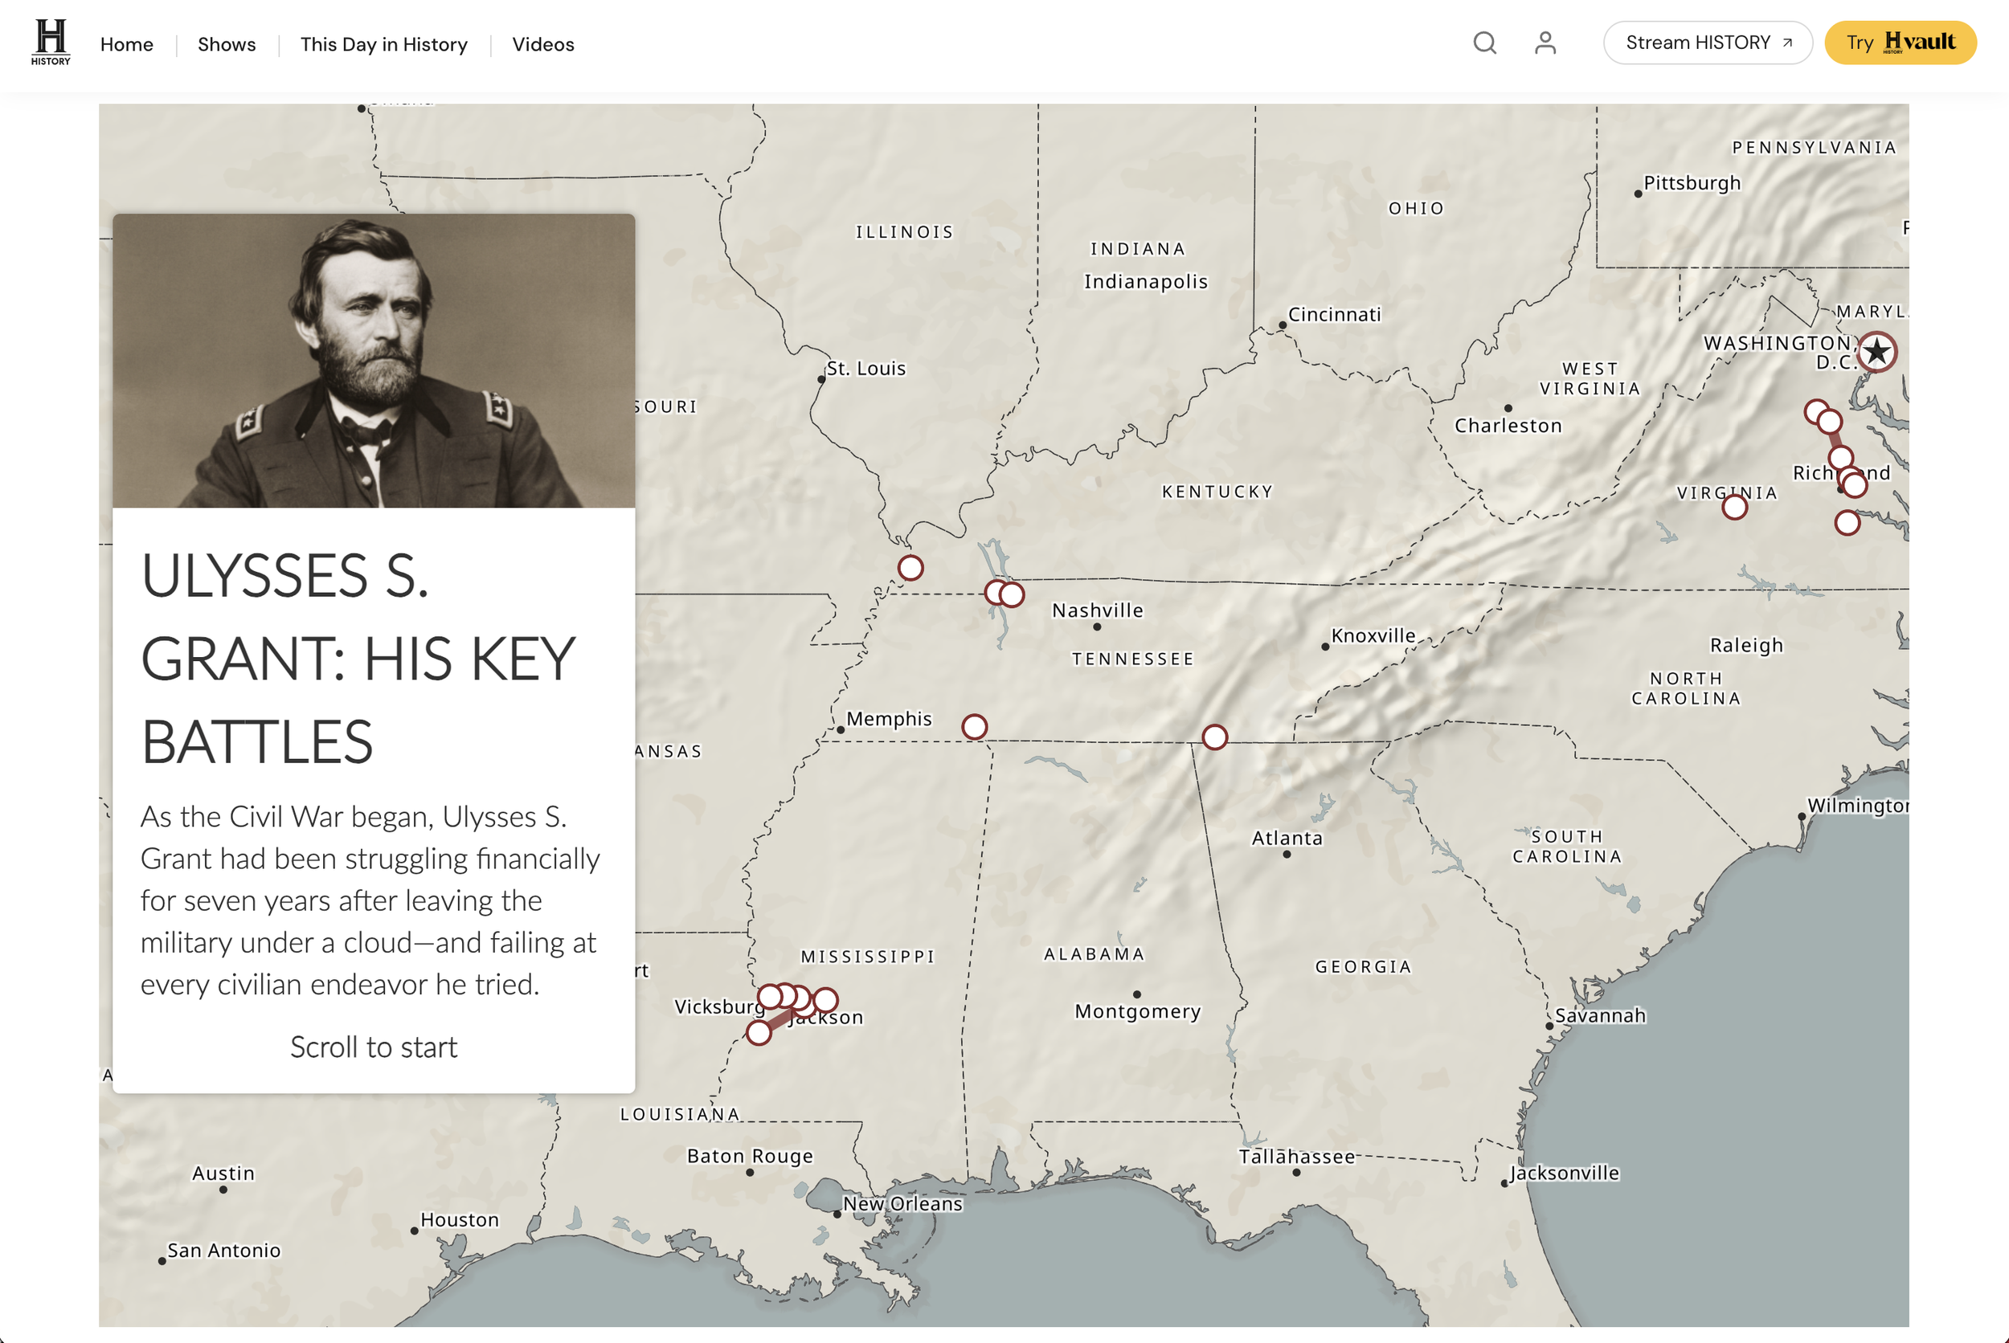The height and width of the screenshot is (1343, 2009).
Task: Click the Try History Vault button
Action: point(1900,43)
